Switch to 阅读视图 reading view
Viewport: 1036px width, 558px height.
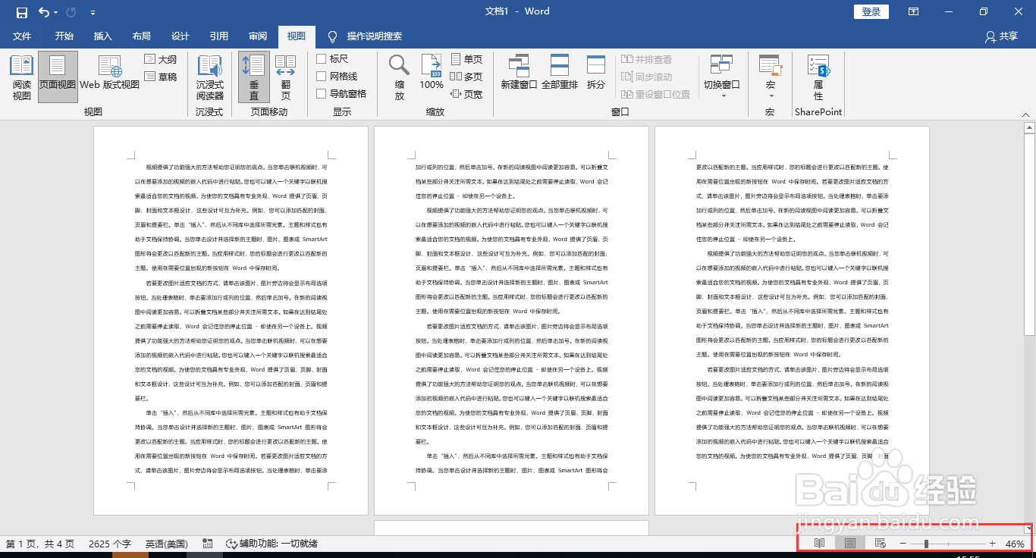click(x=21, y=76)
